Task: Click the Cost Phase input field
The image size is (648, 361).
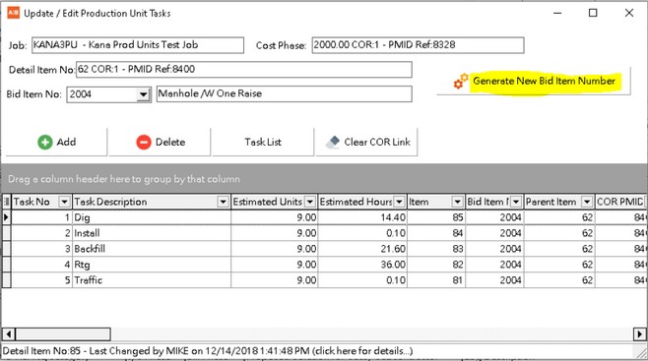Action: pyautogui.click(x=418, y=45)
